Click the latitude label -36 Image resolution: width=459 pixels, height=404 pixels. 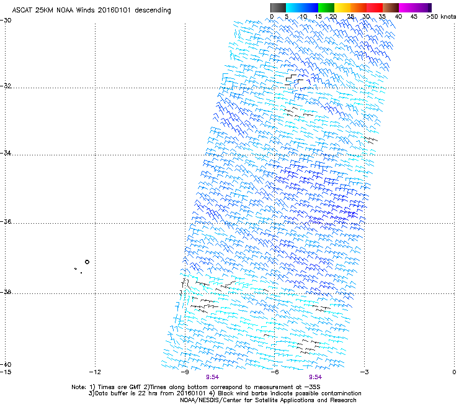point(6,221)
